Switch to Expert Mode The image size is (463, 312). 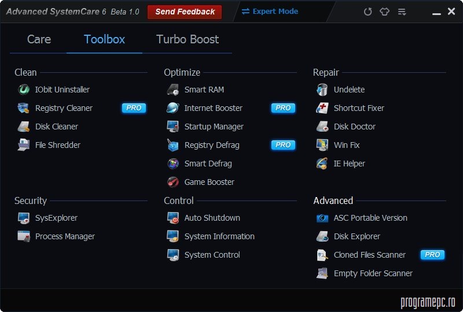tap(270, 12)
